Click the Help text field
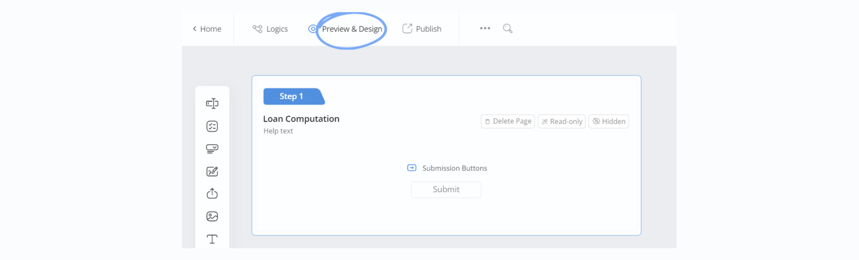The height and width of the screenshot is (260, 859). (278, 131)
